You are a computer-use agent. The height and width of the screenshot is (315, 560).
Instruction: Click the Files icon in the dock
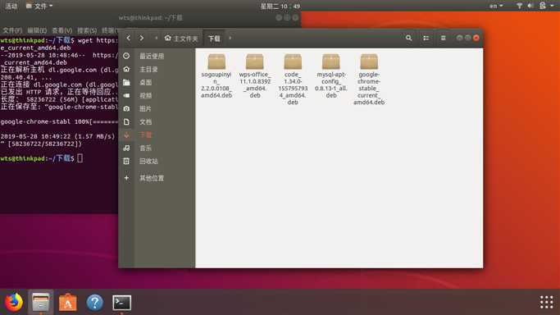[41, 303]
